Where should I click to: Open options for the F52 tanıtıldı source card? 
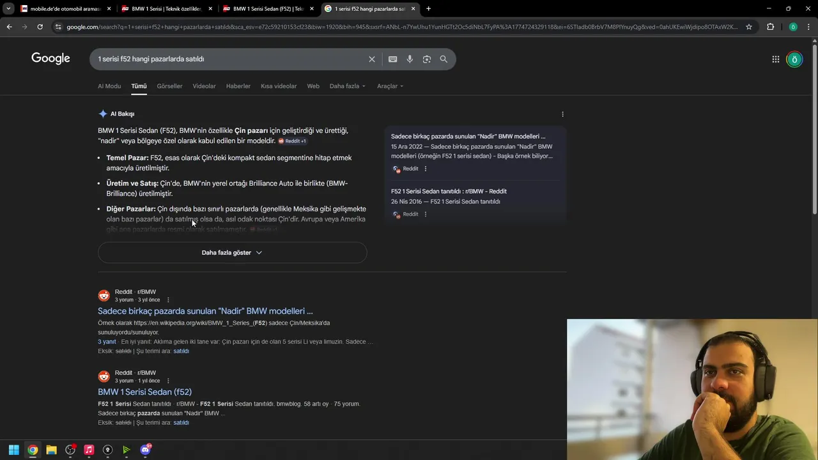click(x=426, y=214)
